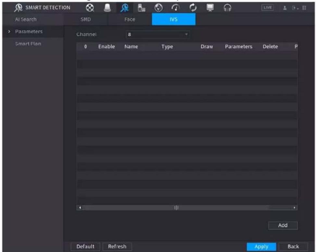The image size is (316, 252).
Task: Select the smart detection icon in top bar
Action: 124,8
